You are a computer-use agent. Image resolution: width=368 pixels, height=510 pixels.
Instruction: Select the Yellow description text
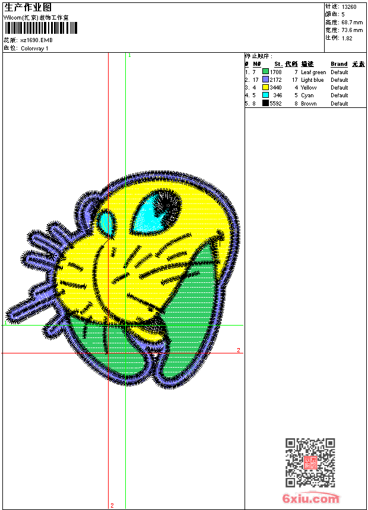coord(309,88)
